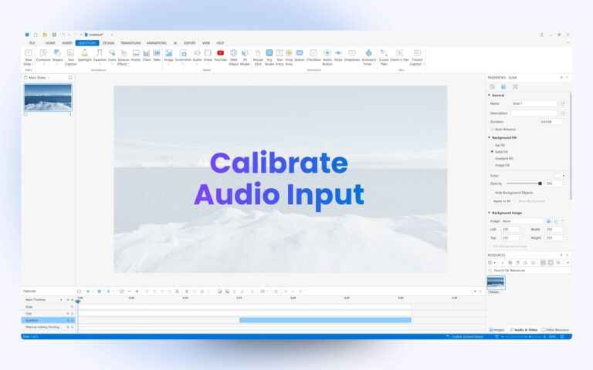Click the Apply to All button

click(501, 201)
